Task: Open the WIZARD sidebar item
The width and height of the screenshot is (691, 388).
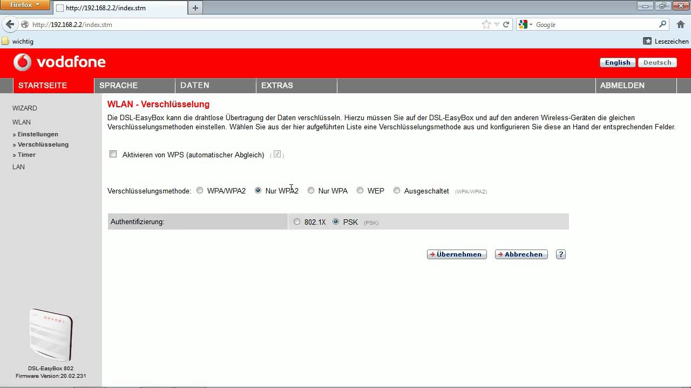Action: [25, 108]
